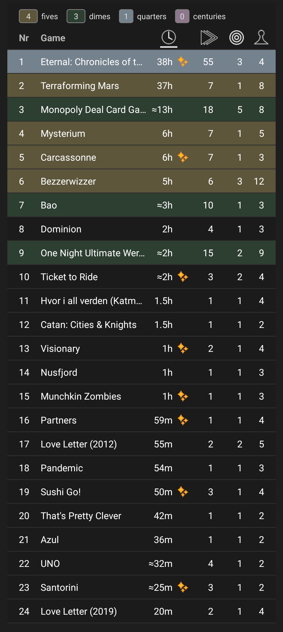This screenshot has width=283, height=632.
Task: Sort by locations target icon
Action: click(236, 38)
